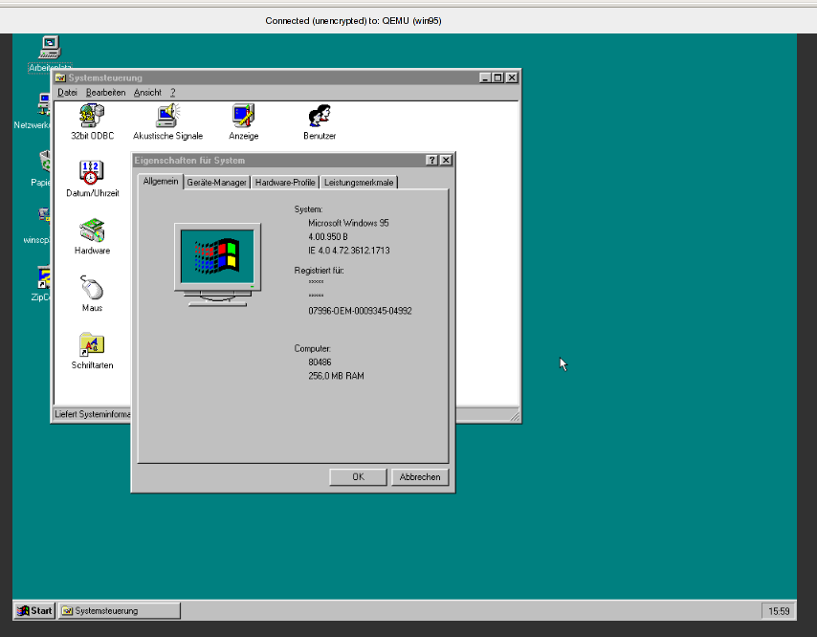The width and height of the screenshot is (817, 637).
Task: Click the Windows logo monitor picture
Action: (x=217, y=265)
